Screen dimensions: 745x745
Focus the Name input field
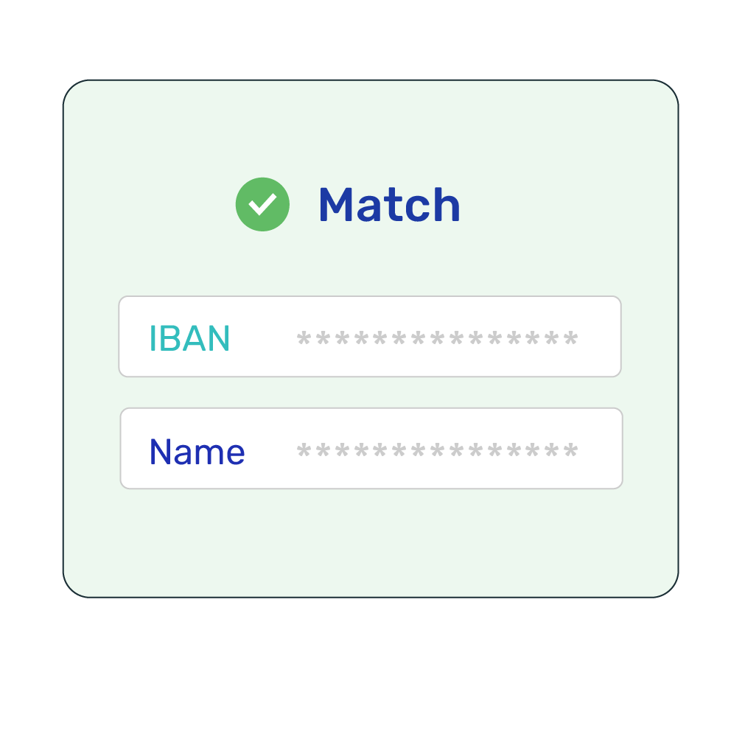click(x=371, y=448)
